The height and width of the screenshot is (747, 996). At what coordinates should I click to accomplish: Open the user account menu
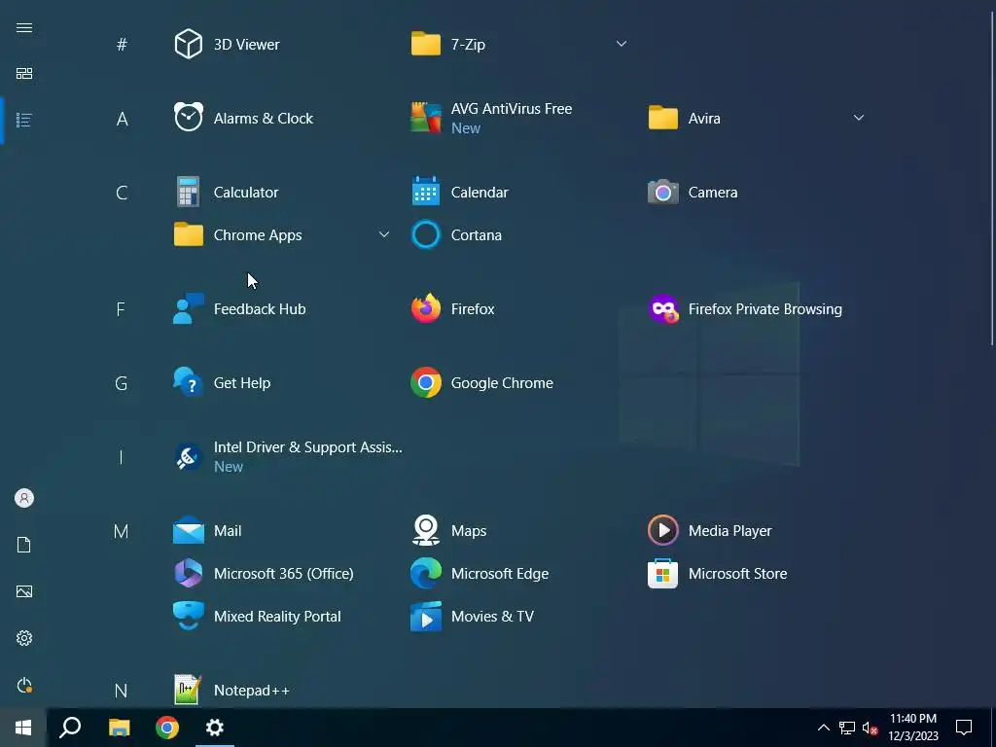24,498
